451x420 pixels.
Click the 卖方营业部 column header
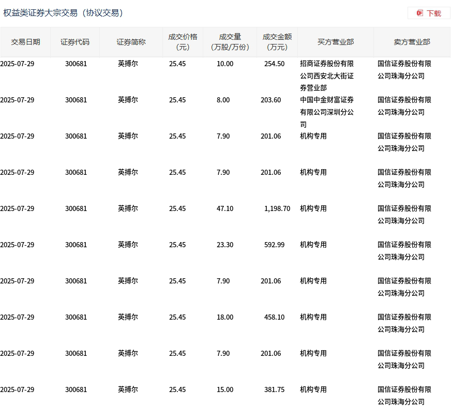(412, 42)
